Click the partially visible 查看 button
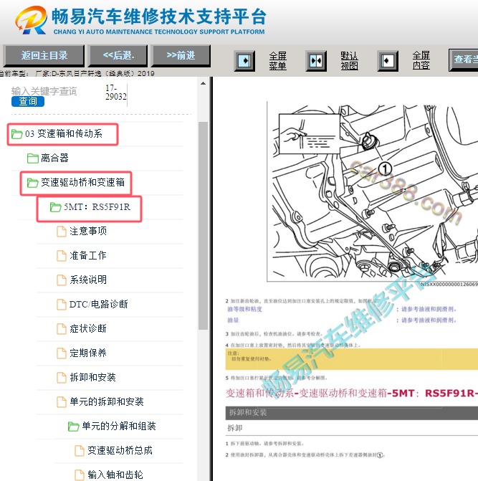Image resolution: width=478 pixels, height=481 pixels. [x=464, y=59]
